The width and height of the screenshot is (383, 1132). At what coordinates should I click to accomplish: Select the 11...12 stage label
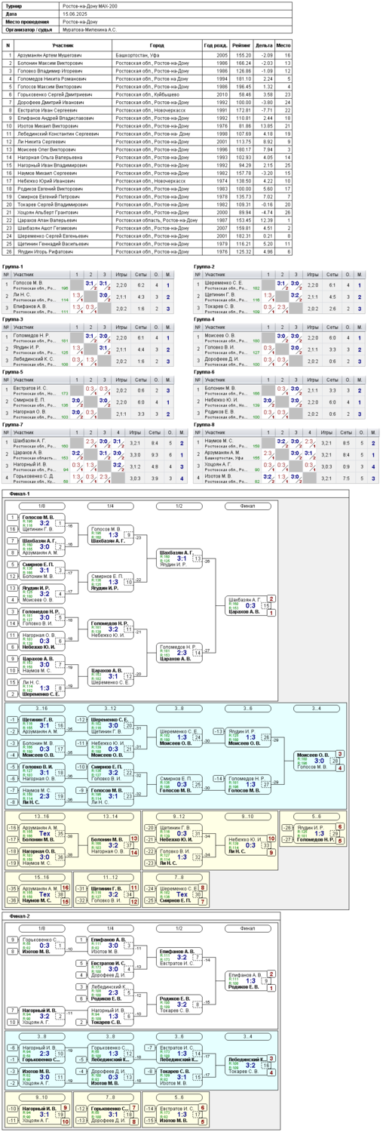[111, 877]
